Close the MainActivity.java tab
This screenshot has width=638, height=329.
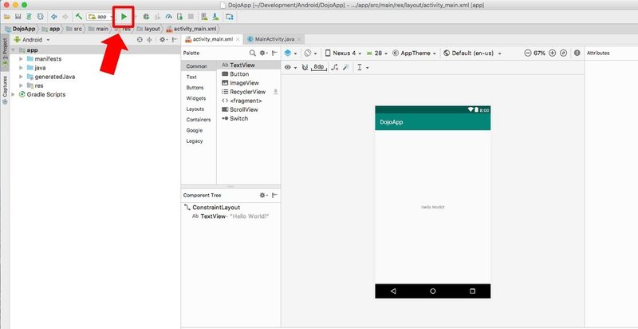tap(299, 39)
